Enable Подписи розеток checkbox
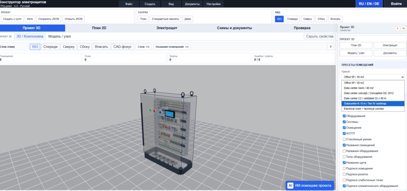407x191 pixels. (344, 174)
